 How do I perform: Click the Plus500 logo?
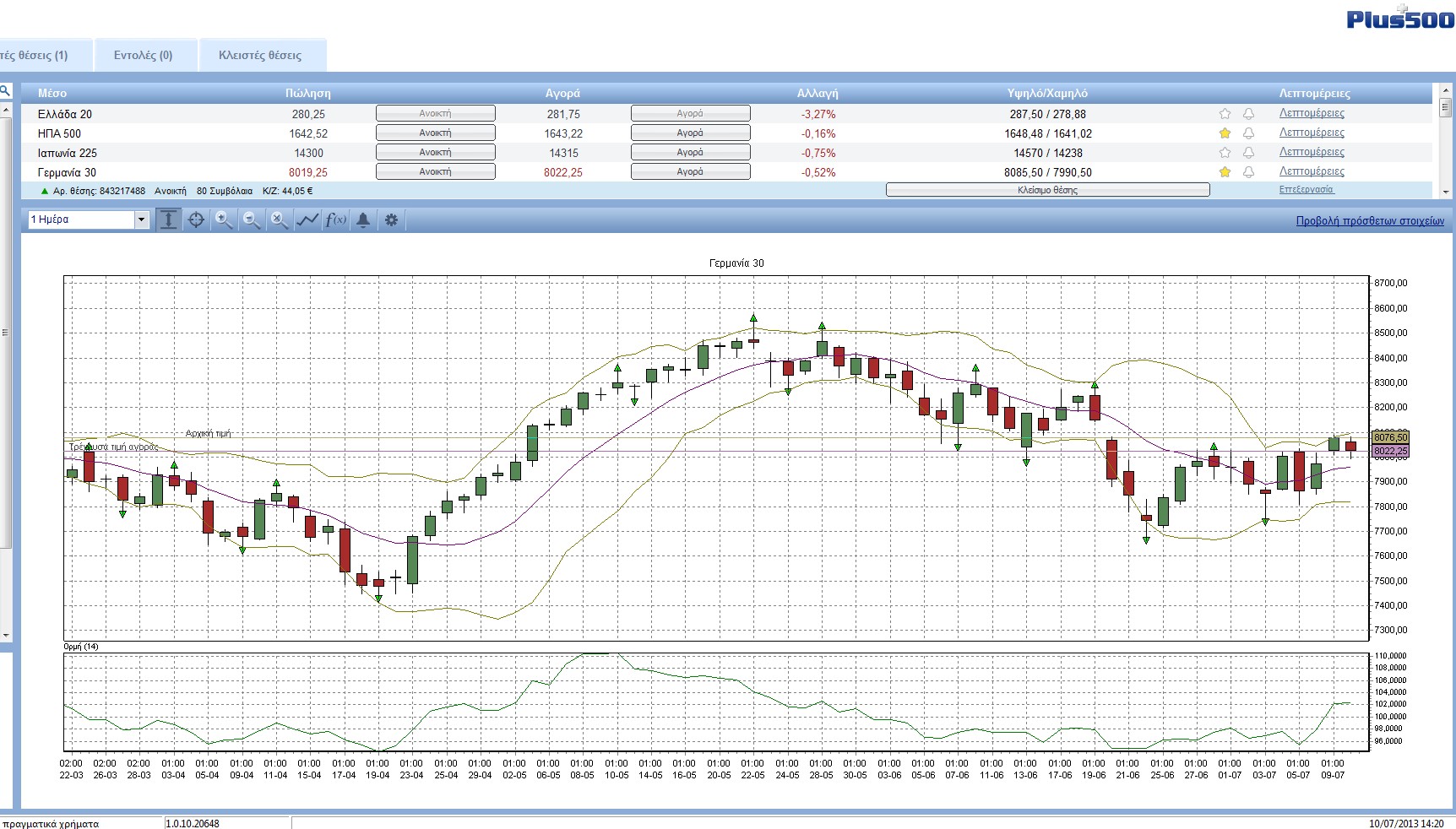click(1399, 19)
